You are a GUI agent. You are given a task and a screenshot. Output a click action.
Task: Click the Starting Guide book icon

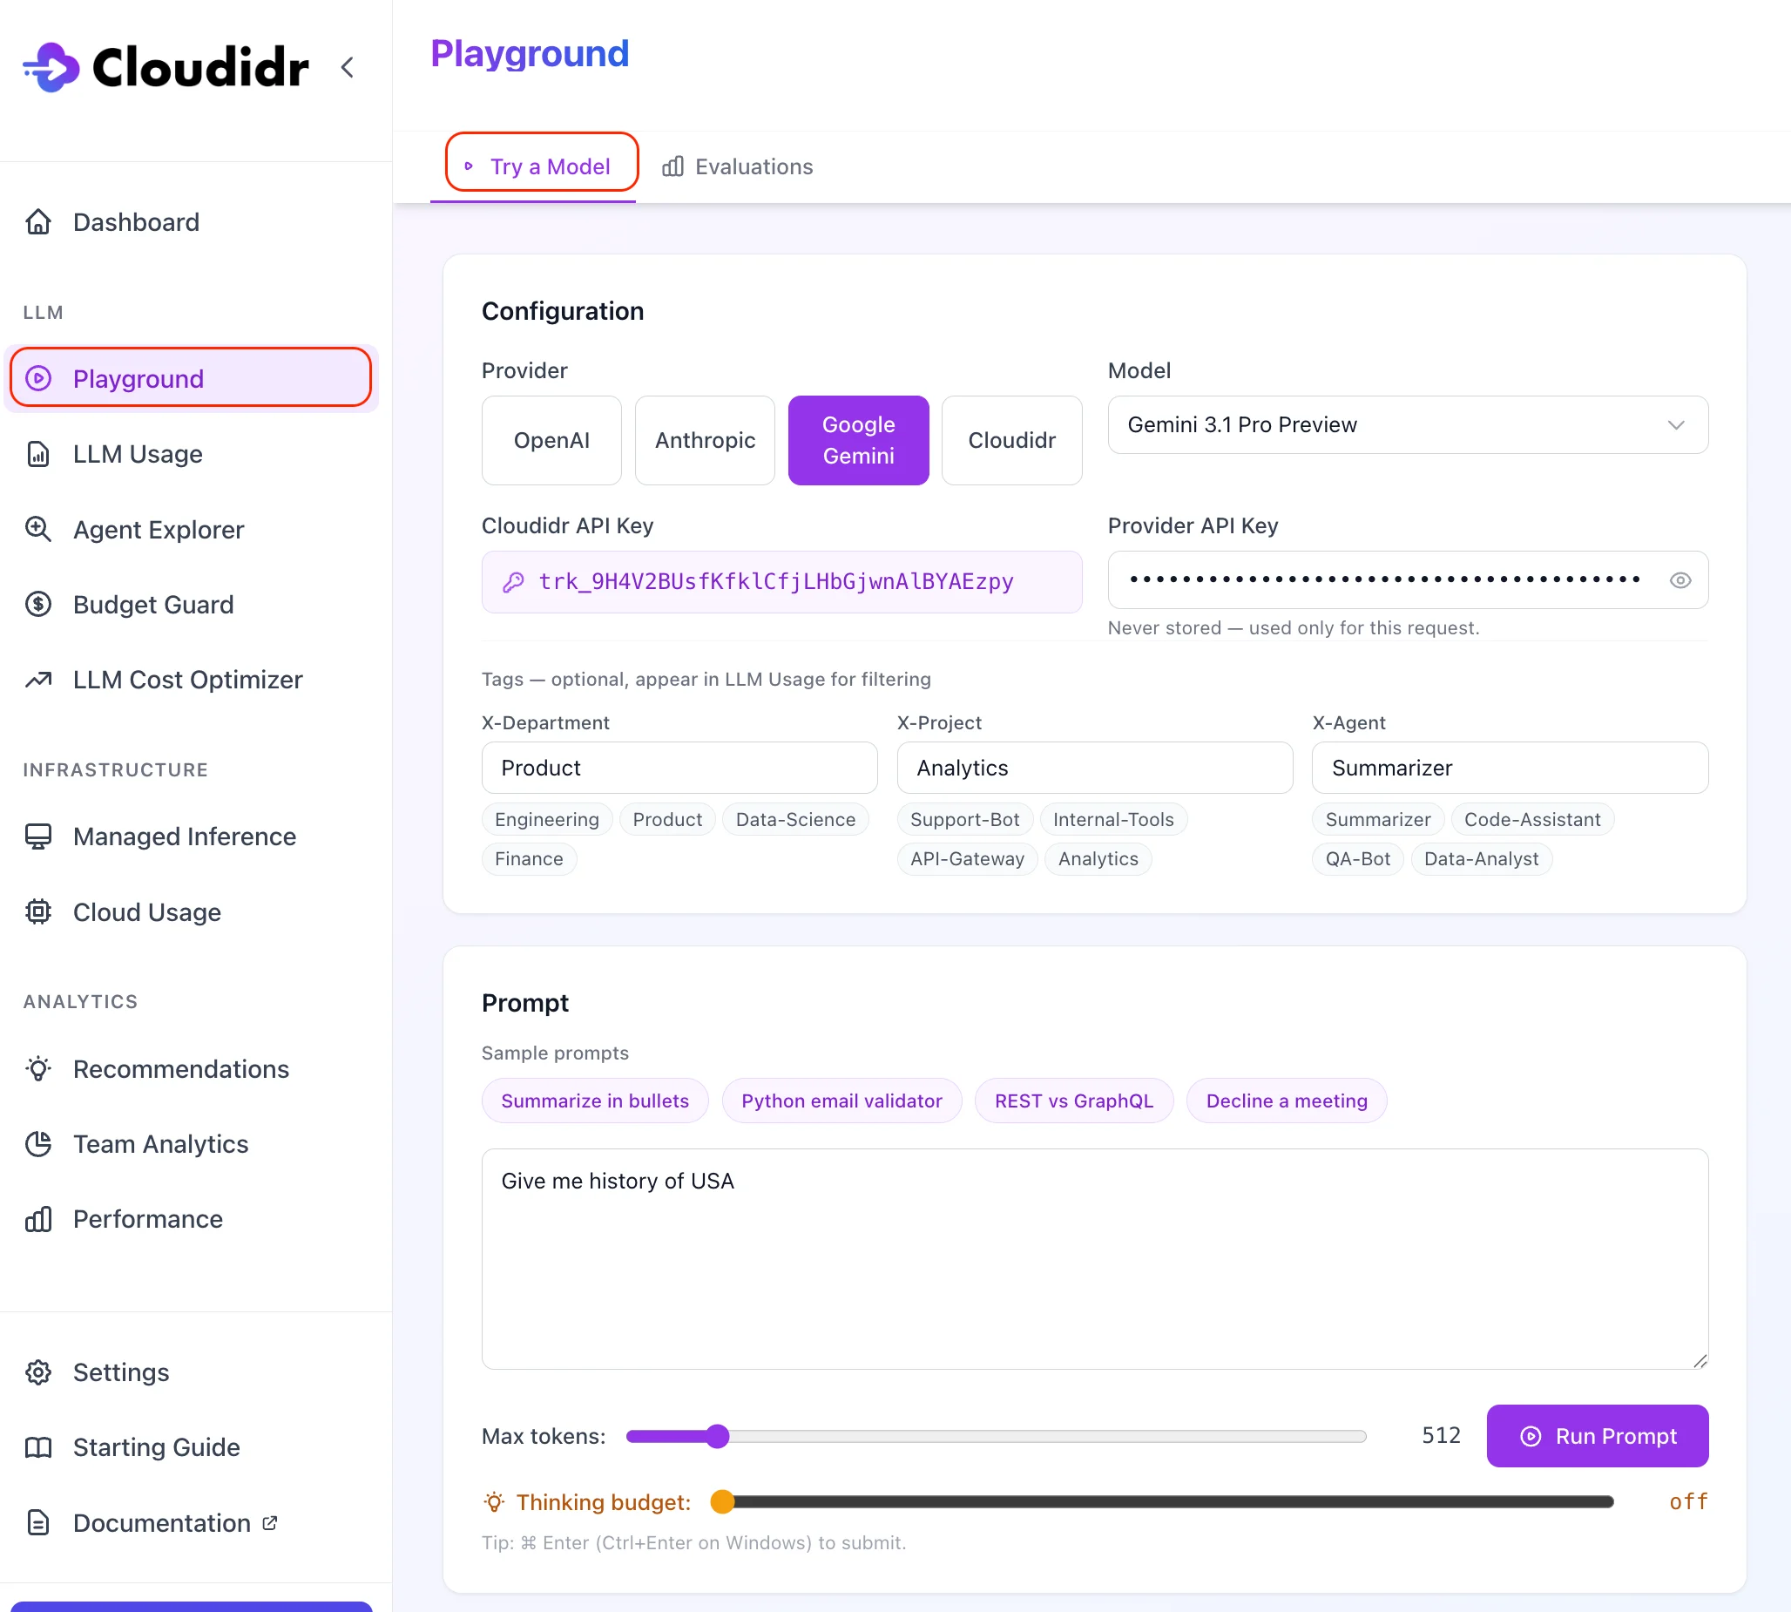pos(38,1447)
